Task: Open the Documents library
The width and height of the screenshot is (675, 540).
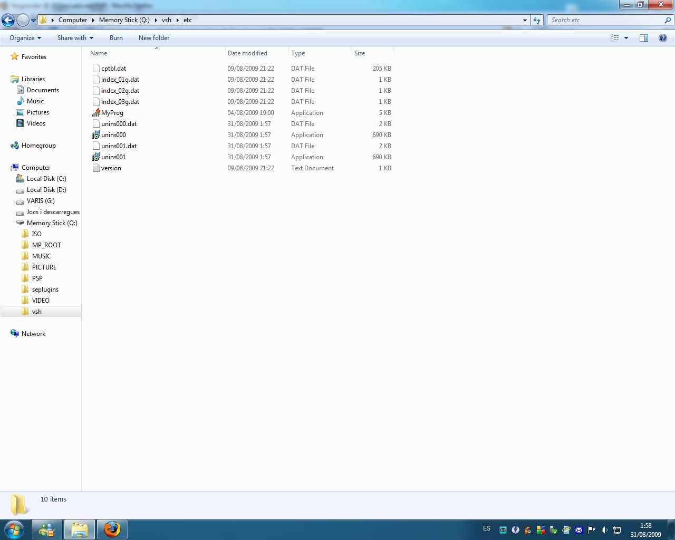Action: (x=43, y=90)
